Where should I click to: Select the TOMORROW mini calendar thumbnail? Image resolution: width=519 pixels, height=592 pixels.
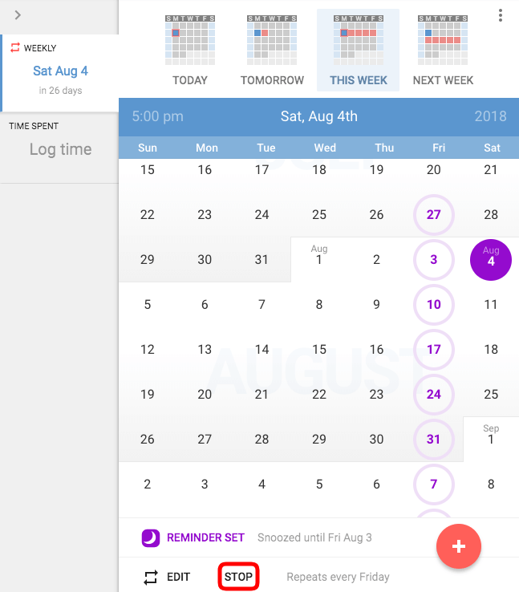[x=272, y=40]
